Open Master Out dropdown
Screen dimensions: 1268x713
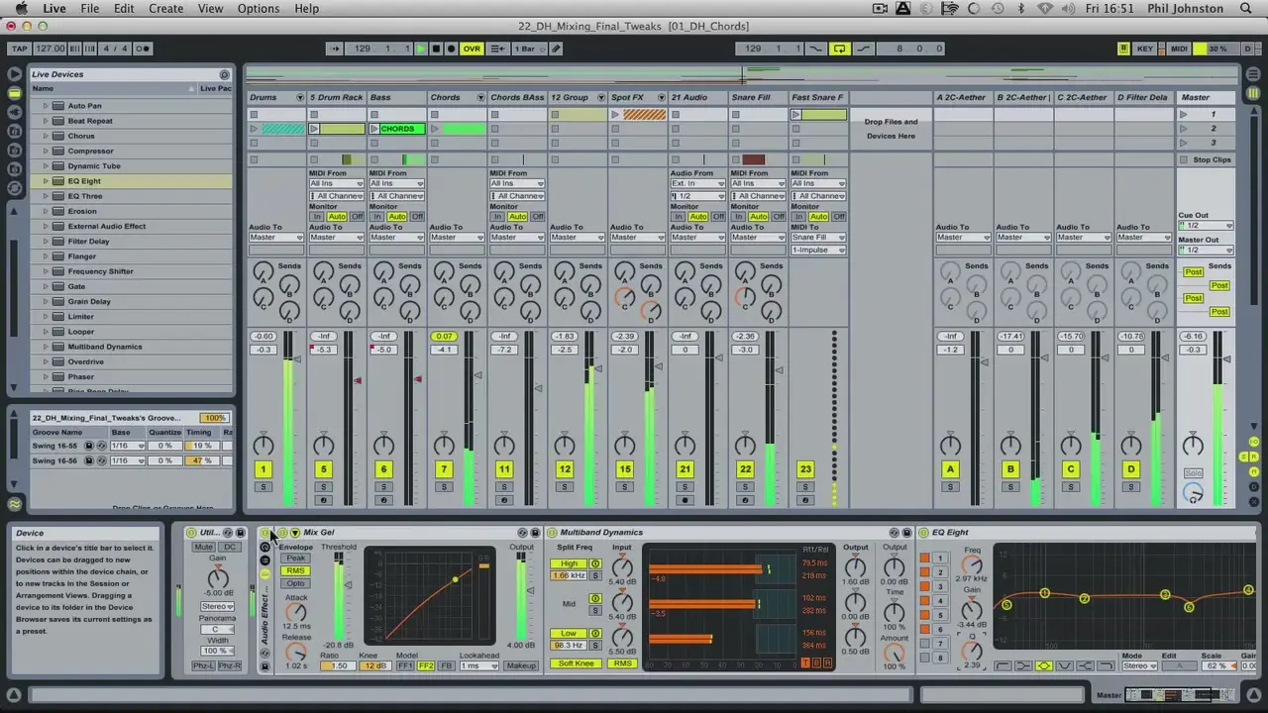point(1205,250)
